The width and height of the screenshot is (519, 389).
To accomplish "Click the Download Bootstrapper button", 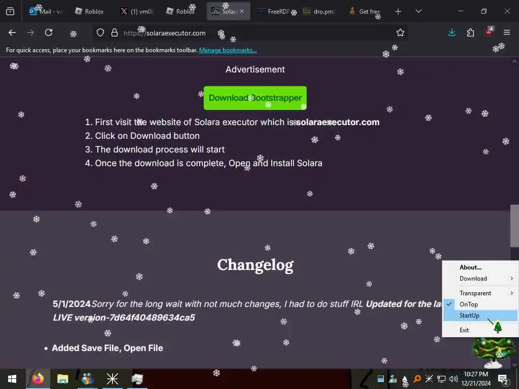I will [255, 98].
